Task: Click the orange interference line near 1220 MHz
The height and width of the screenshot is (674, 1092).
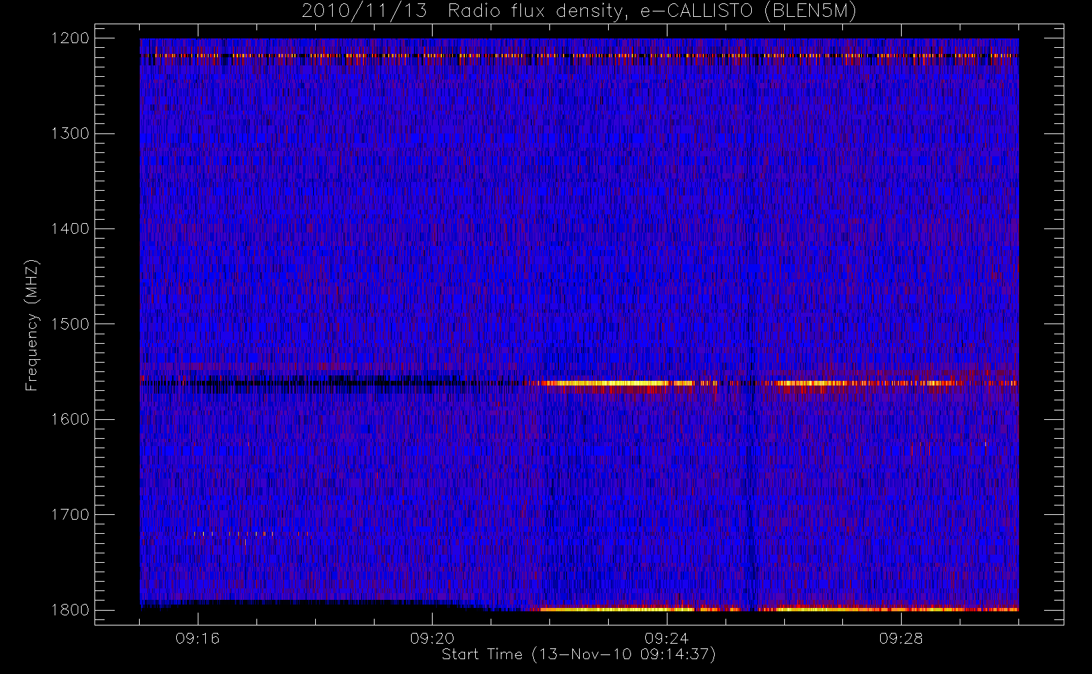Action: (579, 55)
